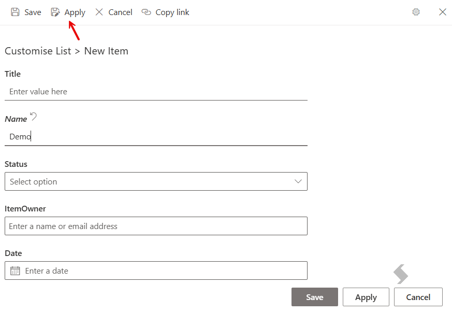The image size is (452, 313).
Task: Click the Apply icon in top toolbar
Action: (55, 12)
